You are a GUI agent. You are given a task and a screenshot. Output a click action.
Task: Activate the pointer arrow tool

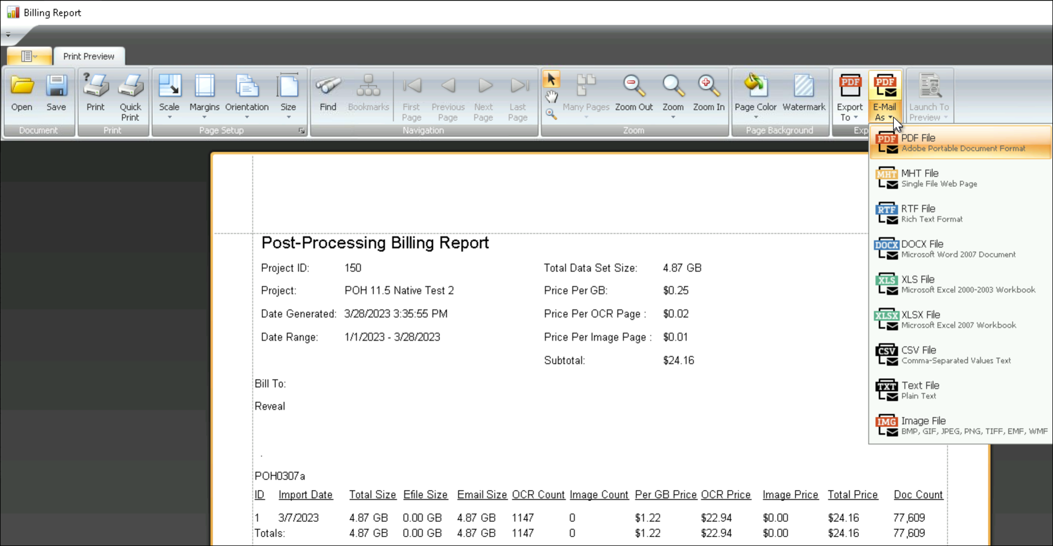pyautogui.click(x=551, y=79)
